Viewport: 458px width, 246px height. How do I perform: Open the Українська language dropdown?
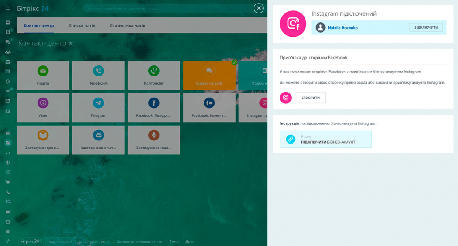click(60, 242)
